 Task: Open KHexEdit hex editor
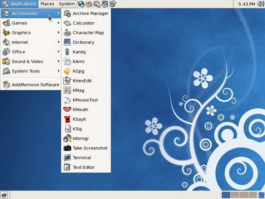click(82, 81)
